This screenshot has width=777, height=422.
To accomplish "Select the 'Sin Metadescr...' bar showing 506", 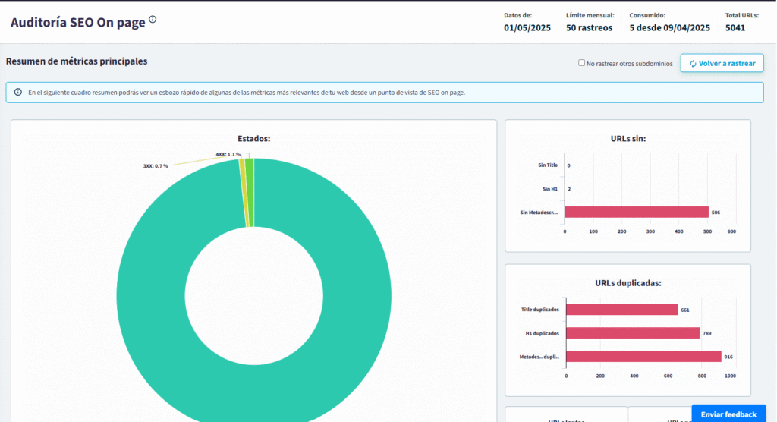I will [636, 213].
